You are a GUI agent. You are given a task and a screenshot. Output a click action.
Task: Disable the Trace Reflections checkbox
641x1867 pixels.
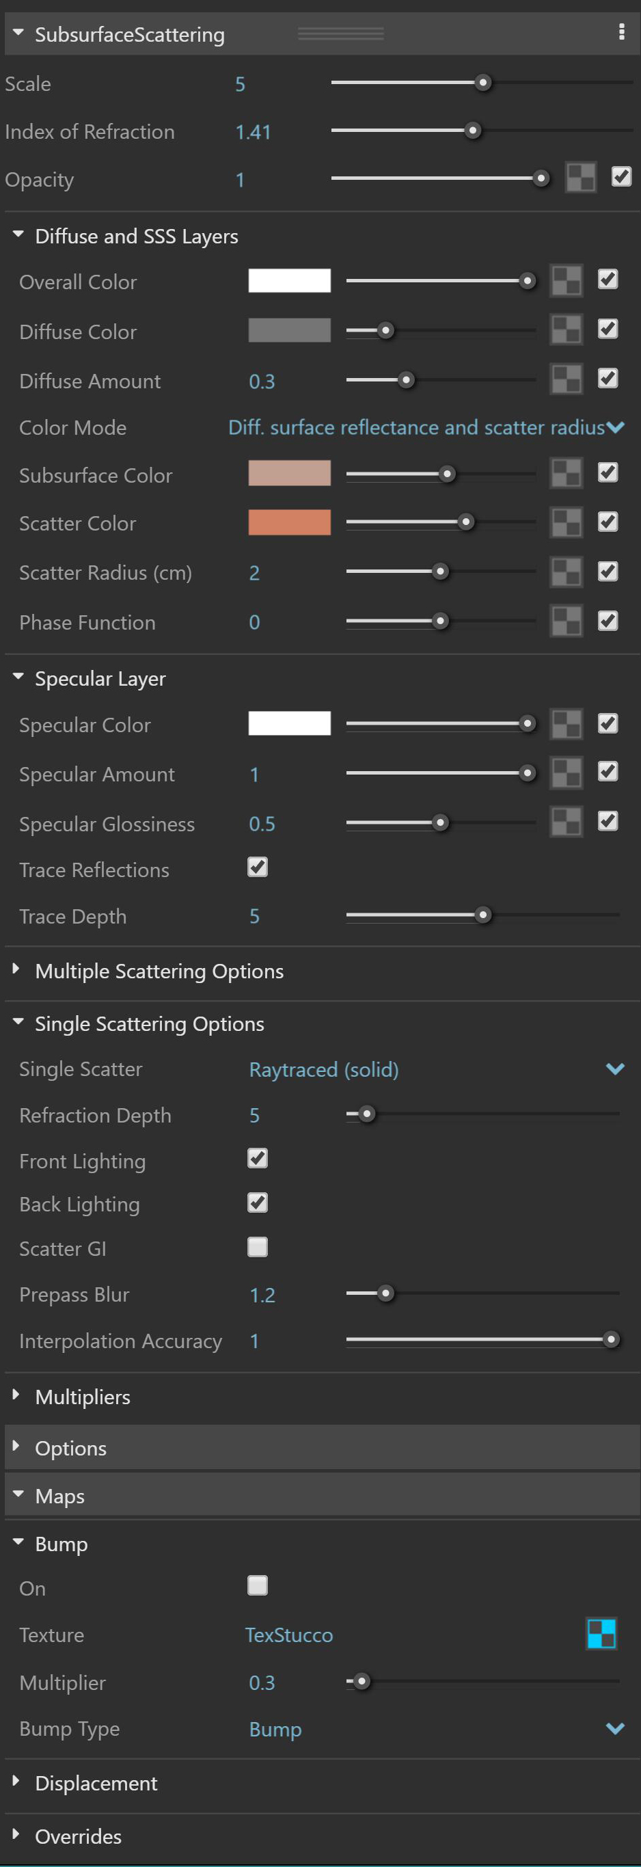258,868
